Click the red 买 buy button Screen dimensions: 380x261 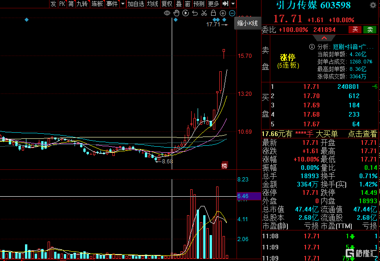pos(355,30)
